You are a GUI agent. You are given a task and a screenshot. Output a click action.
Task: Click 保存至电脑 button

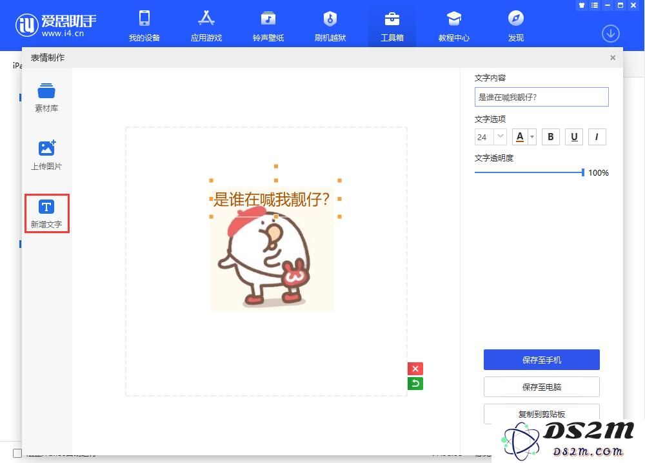pyautogui.click(x=541, y=387)
